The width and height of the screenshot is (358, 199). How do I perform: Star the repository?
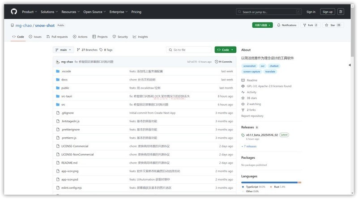coord(333,25)
